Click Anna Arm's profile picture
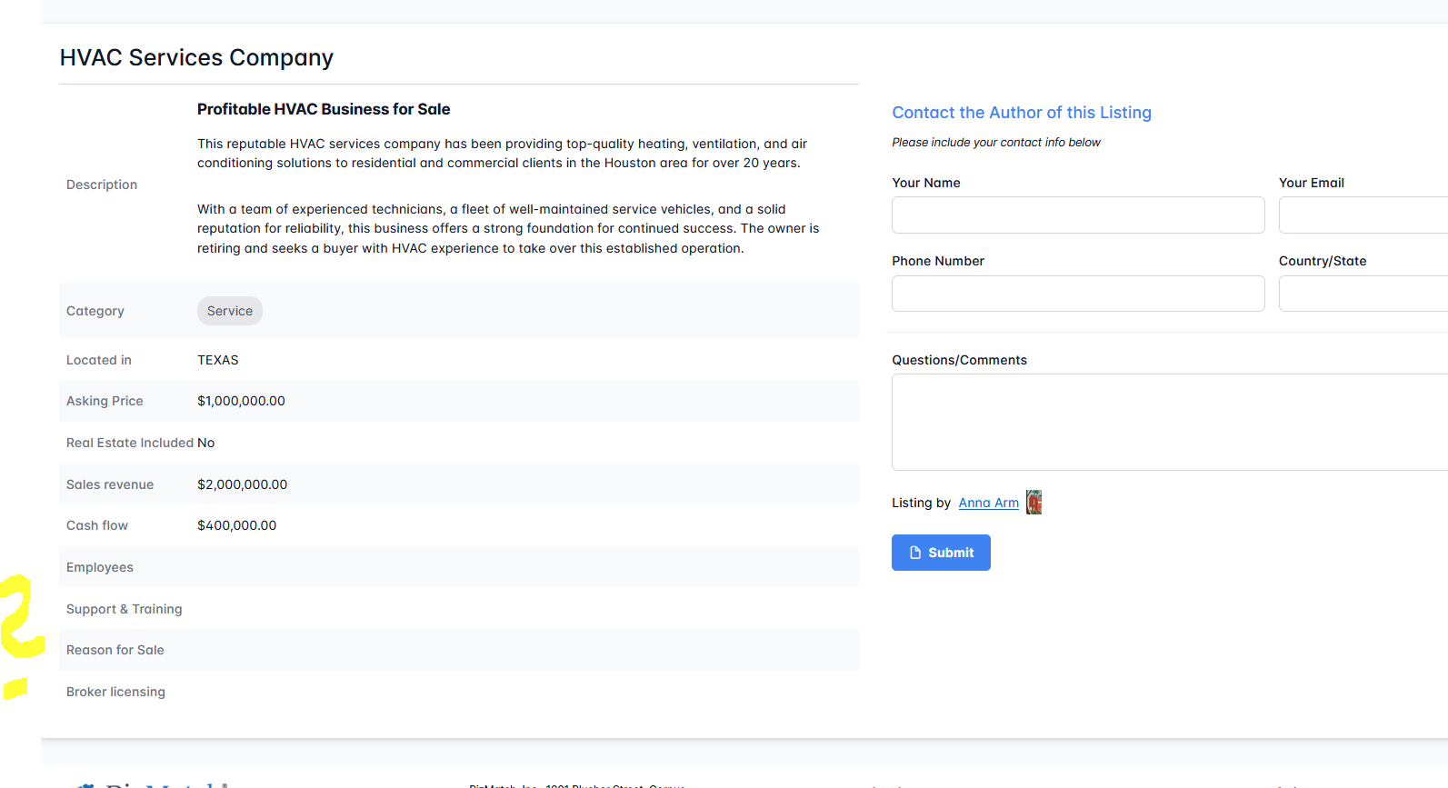 point(1034,503)
